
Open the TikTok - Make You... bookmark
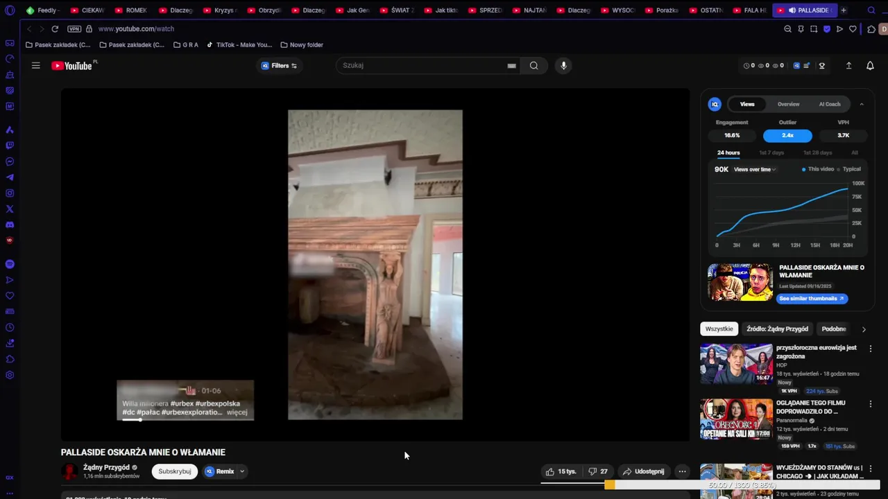point(239,45)
